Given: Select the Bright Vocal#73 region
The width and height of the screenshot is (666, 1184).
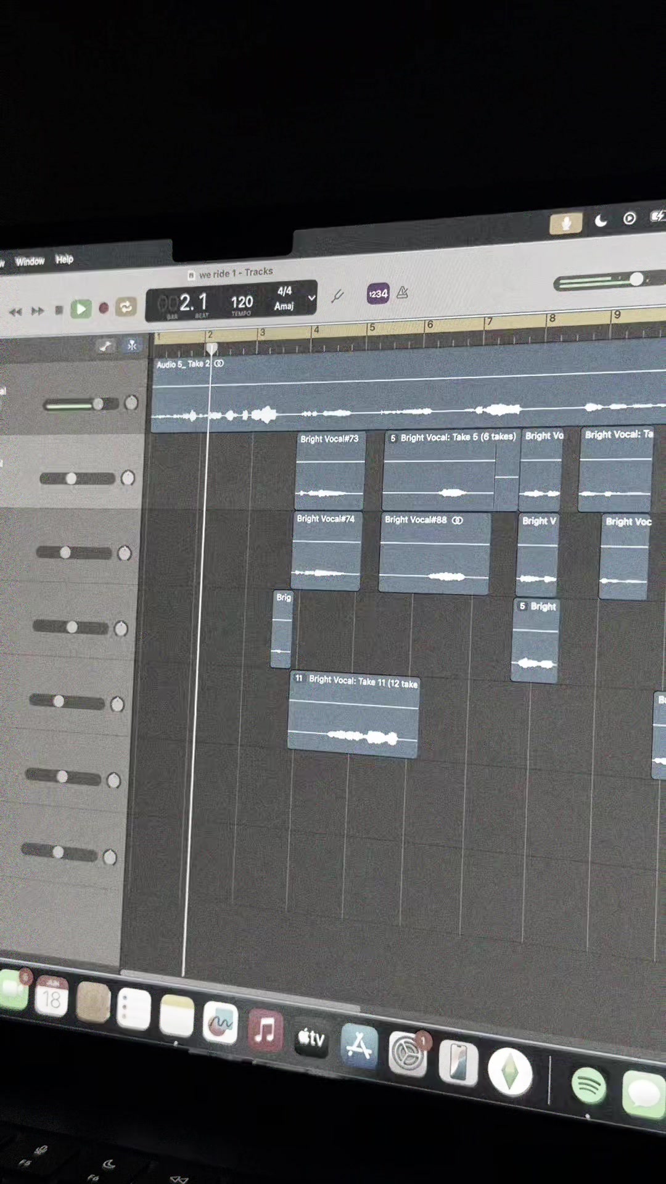Looking at the screenshot, I should coord(331,470).
